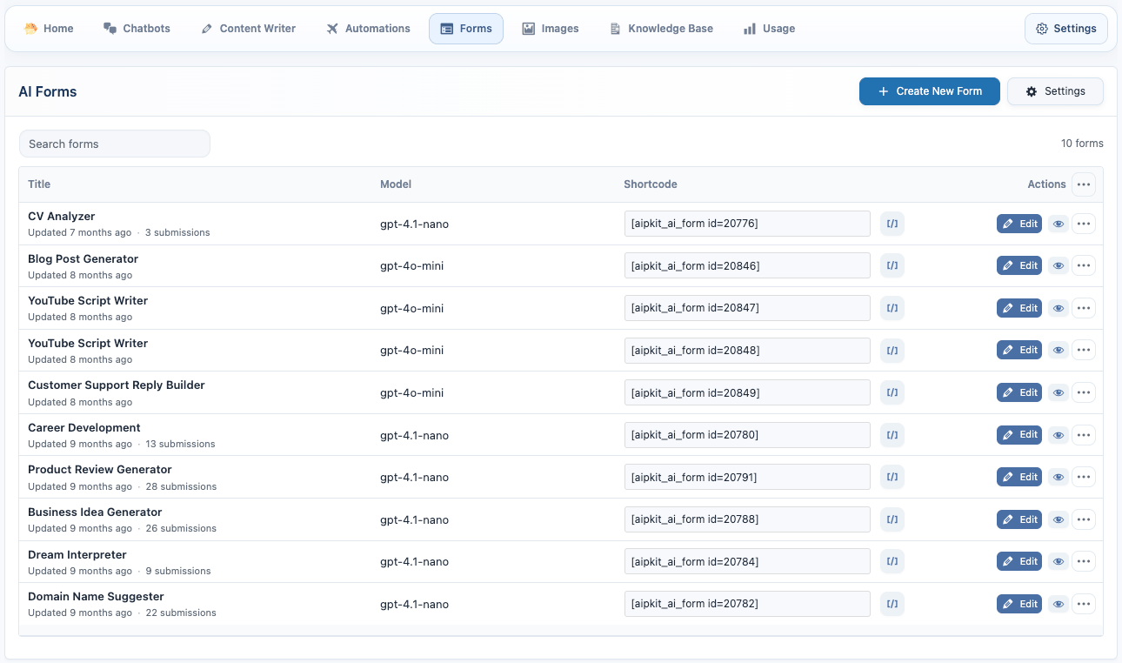
Task: Click Create New Form button
Action: point(929,91)
